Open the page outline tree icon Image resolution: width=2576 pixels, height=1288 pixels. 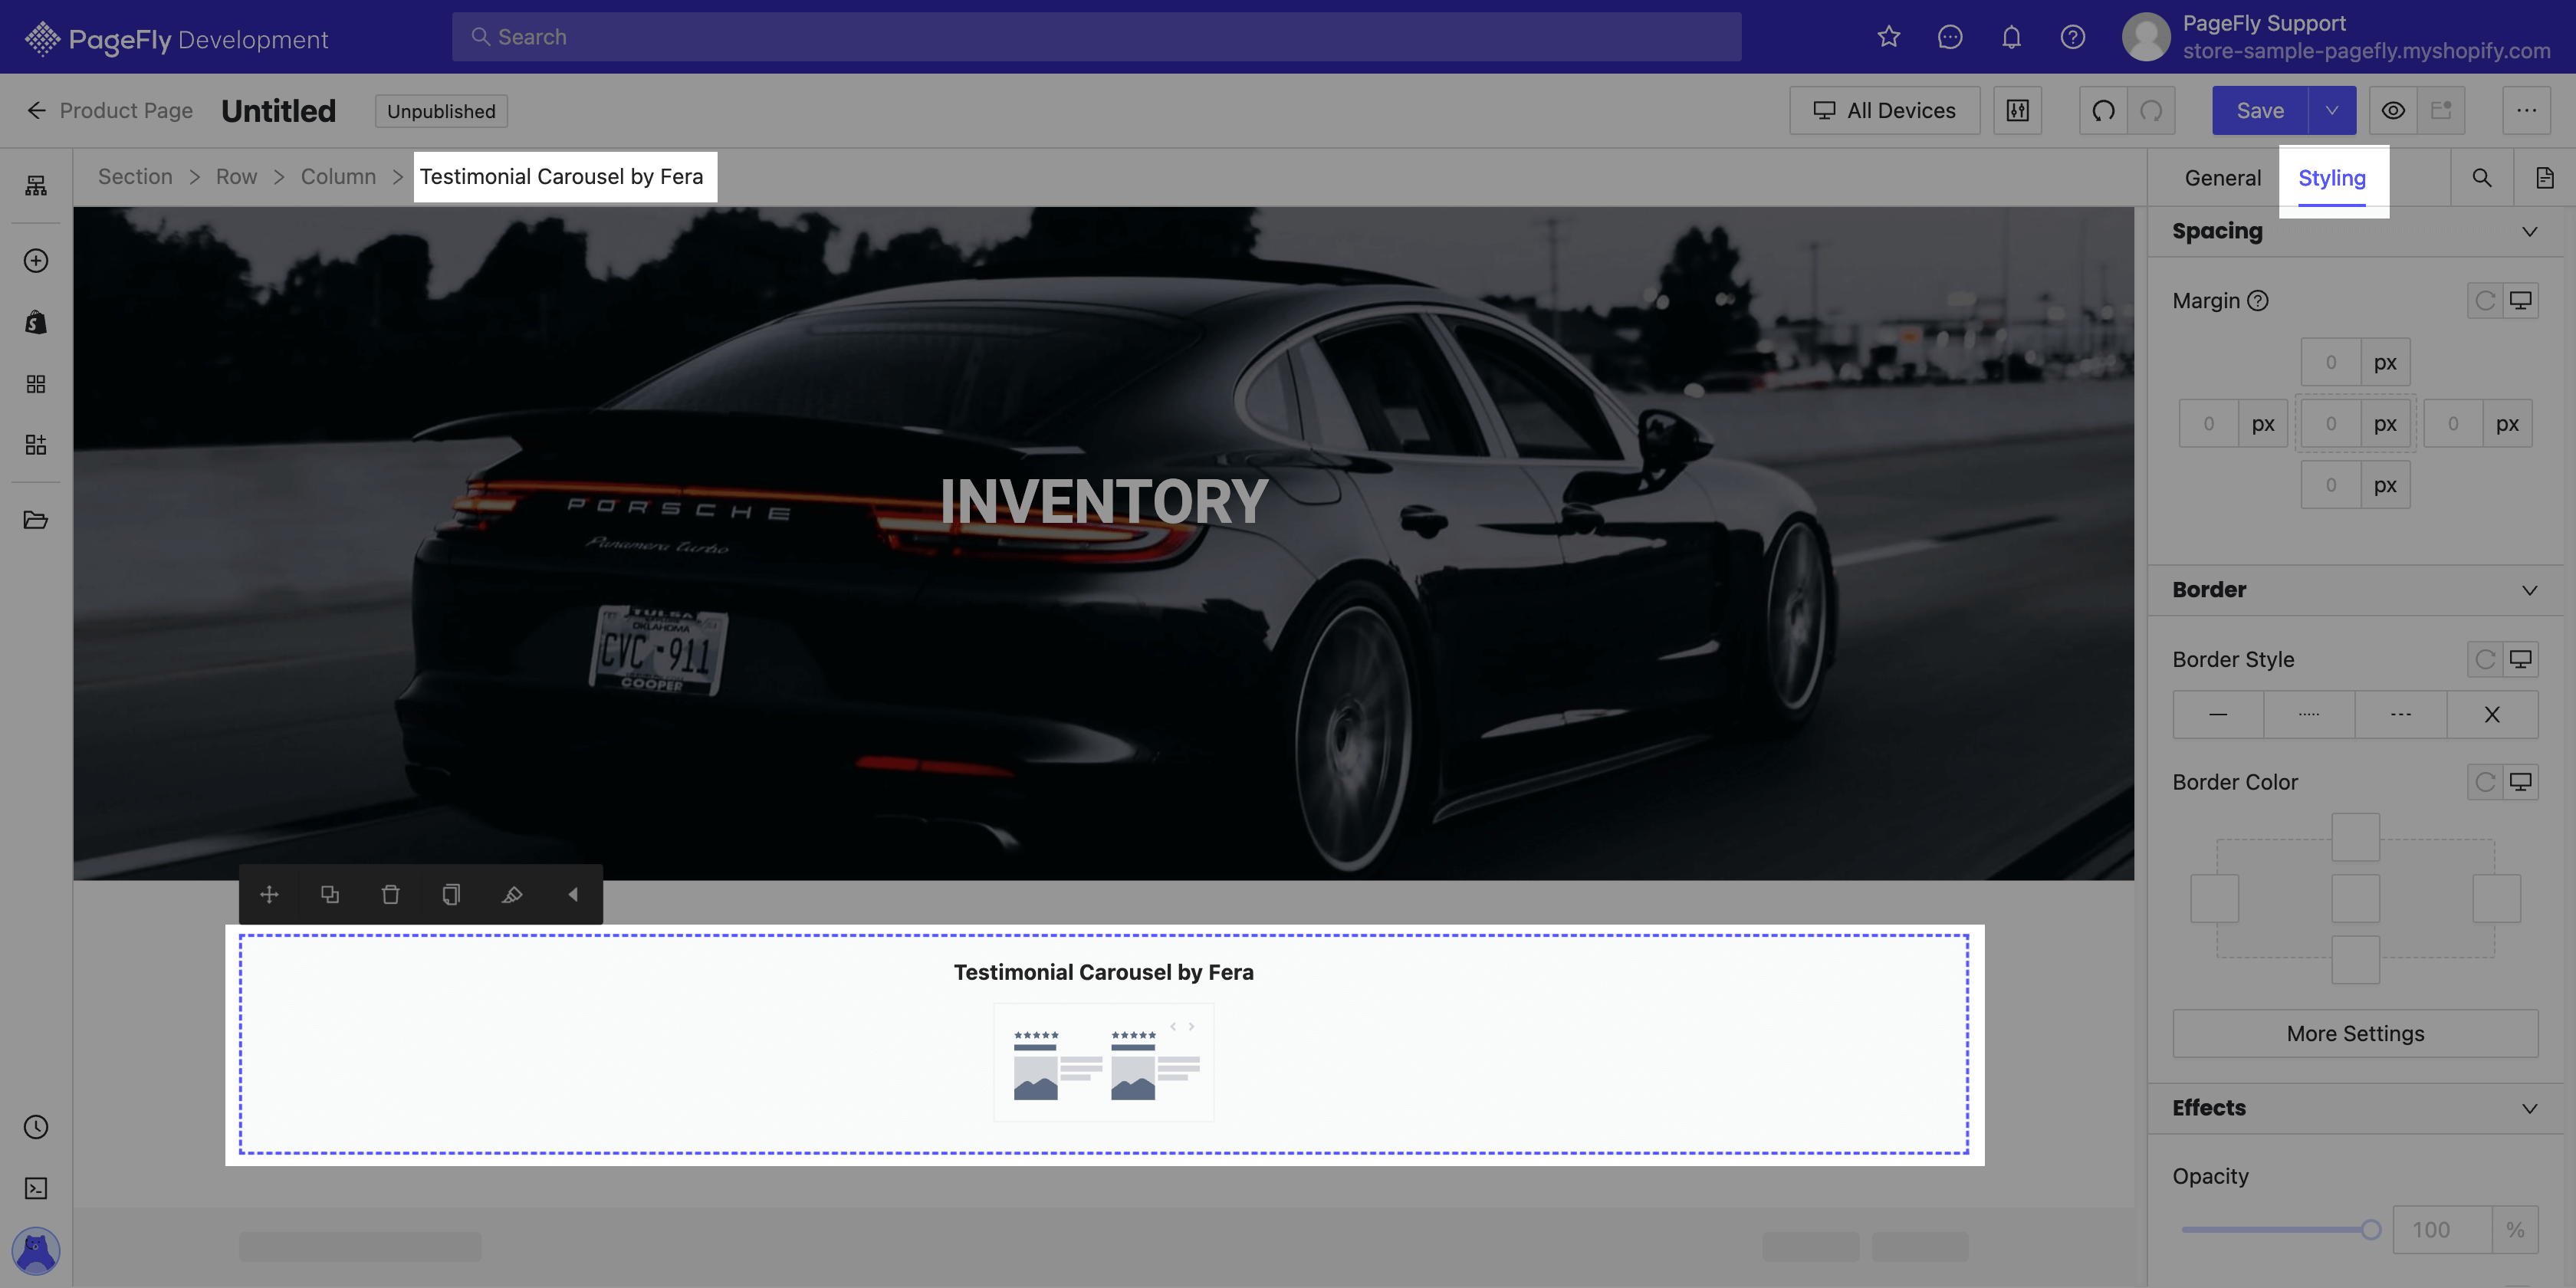[x=36, y=185]
